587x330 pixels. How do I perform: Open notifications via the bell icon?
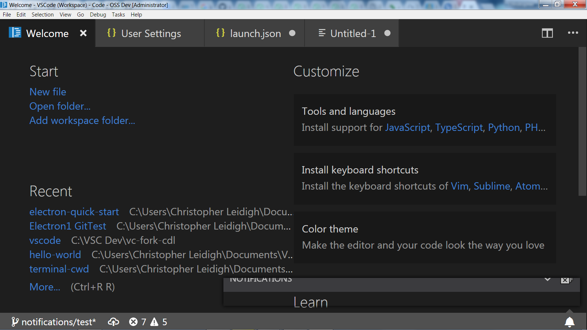point(569,322)
